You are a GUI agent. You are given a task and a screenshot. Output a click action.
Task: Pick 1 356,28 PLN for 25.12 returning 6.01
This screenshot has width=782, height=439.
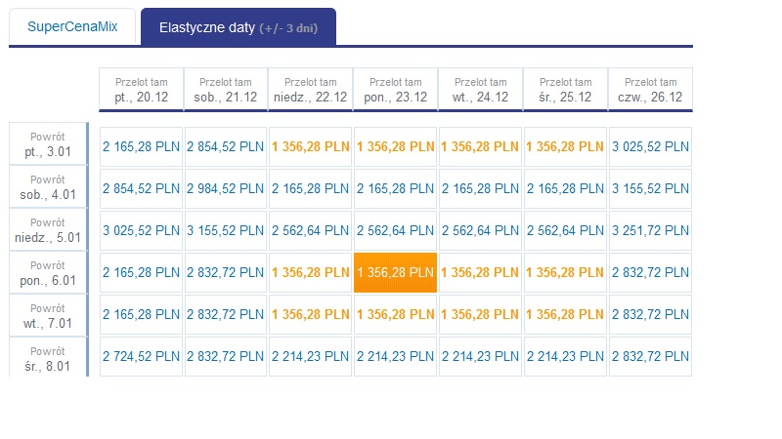[565, 272]
